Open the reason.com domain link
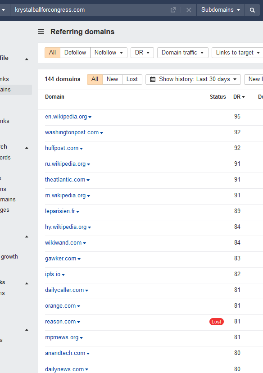The image size is (263, 373). click(x=60, y=321)
